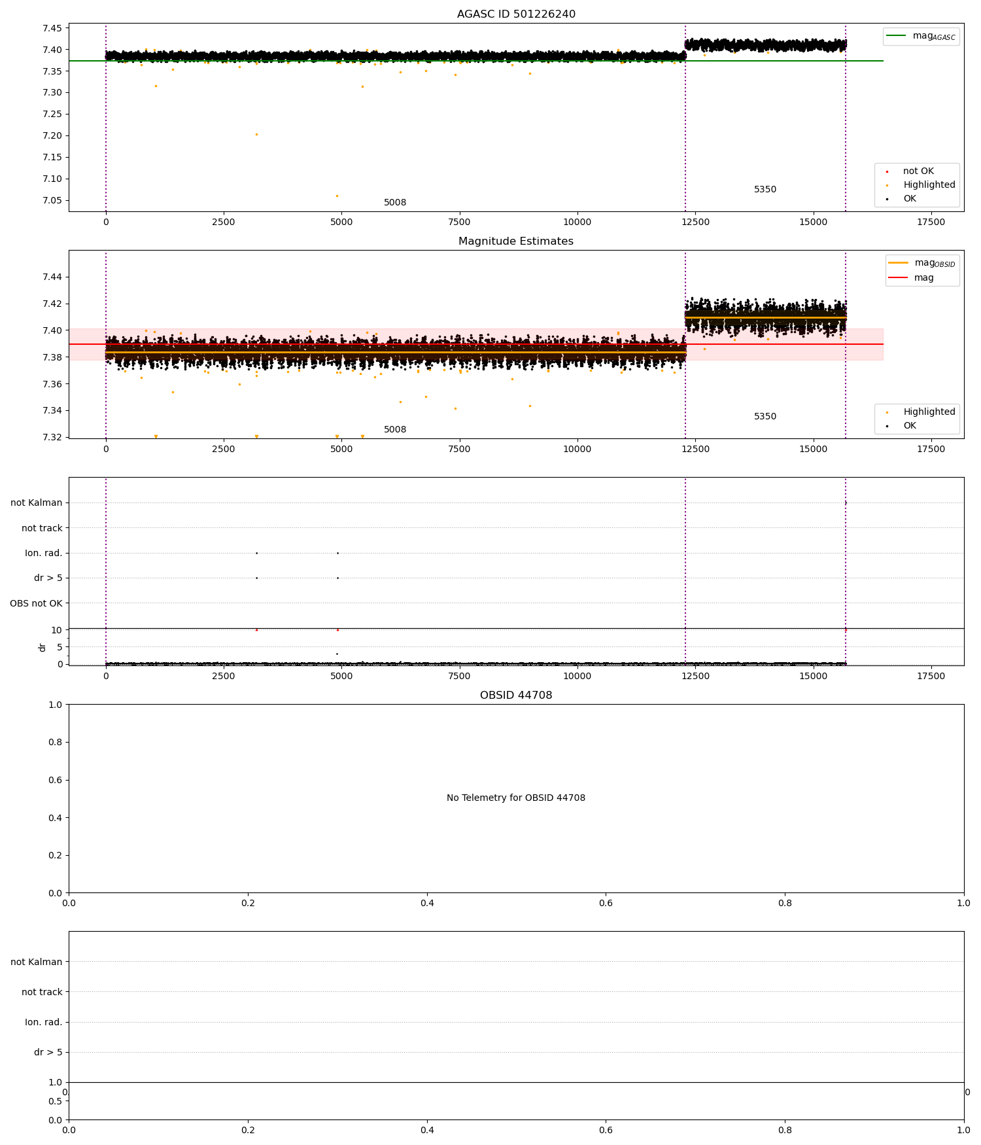Click the 7.32 y-axis tick label
This screenshot has width=981, height=1145.
[x=52, y=437]
